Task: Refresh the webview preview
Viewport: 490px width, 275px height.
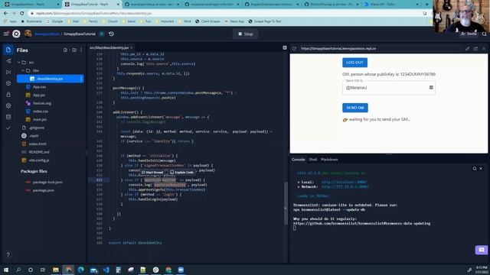Action: tap(294, 49)
